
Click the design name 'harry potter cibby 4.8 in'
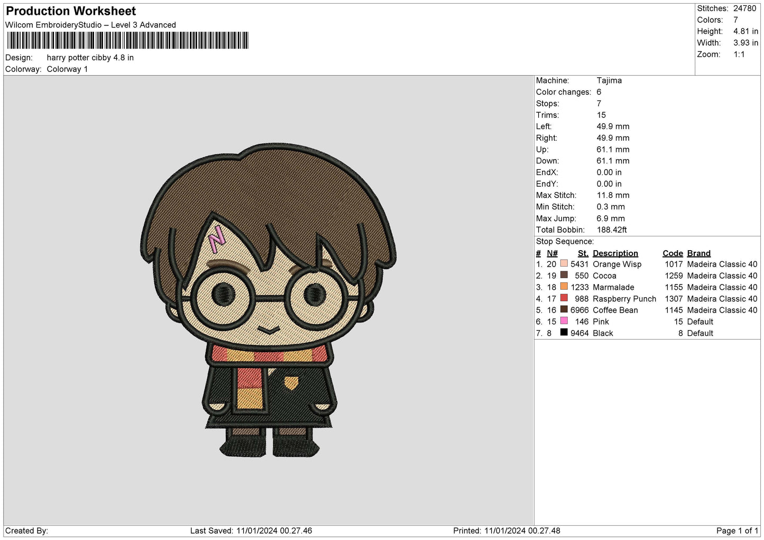90,58
